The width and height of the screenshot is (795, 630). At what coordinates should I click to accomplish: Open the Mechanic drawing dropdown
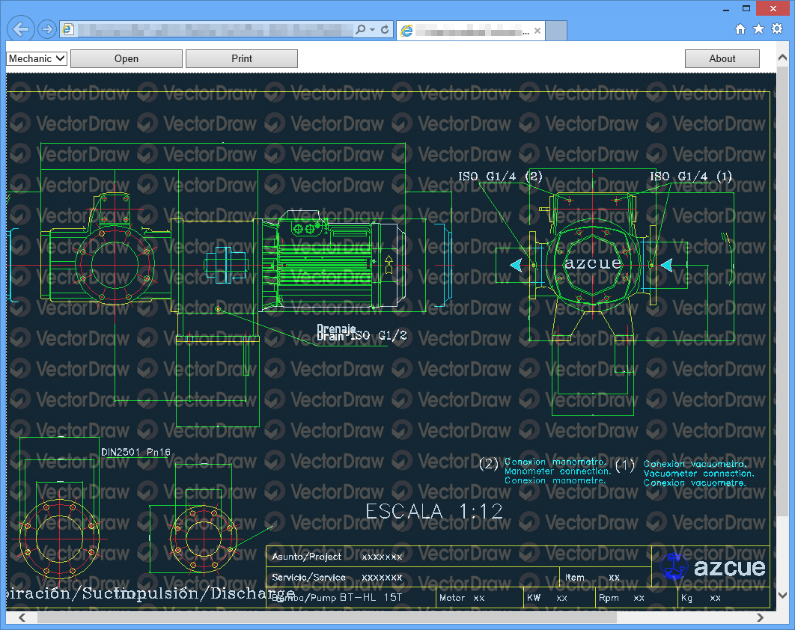coord(37,59)
